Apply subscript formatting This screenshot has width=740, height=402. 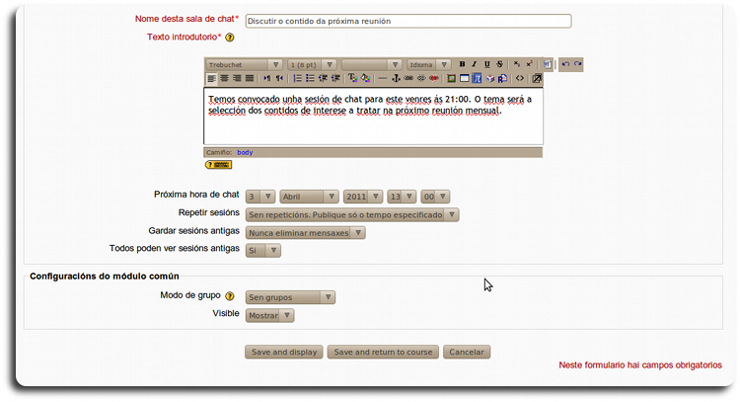click(517, 64)
